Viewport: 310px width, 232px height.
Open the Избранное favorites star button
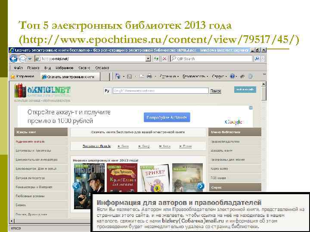click(x=22, y=76)
